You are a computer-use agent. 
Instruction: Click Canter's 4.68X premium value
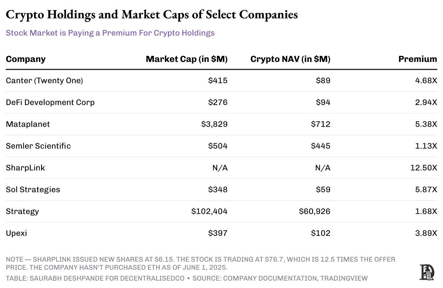click(426, 80)
